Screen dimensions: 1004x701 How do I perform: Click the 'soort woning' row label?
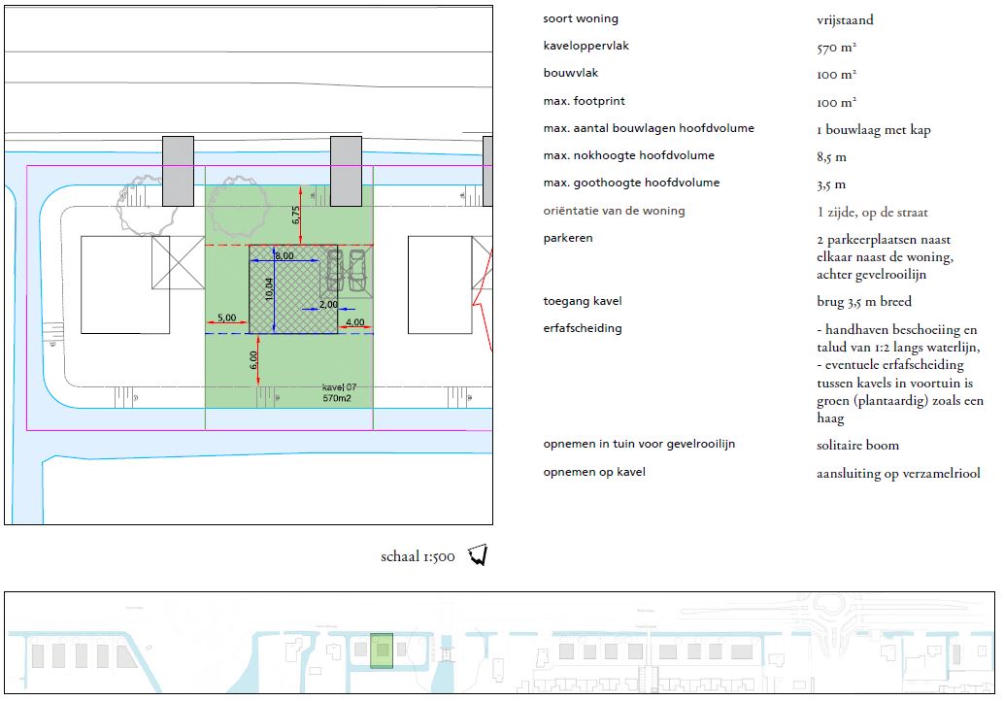point(581,18)
